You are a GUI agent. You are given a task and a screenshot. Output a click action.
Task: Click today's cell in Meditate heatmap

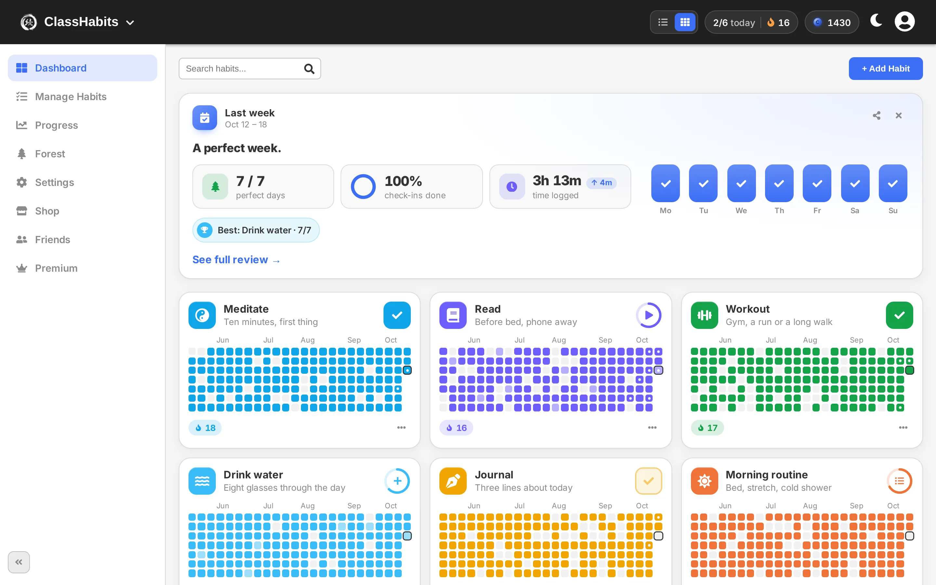coord(407,370)
